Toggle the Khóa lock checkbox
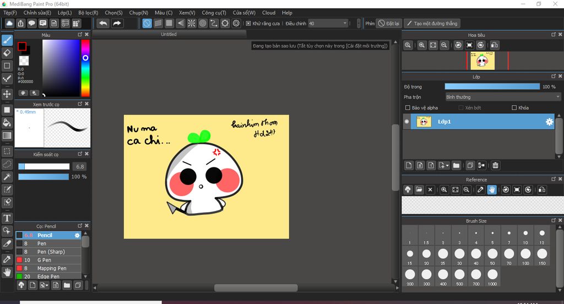This screenshot has width=564, height=304. tap(514, 108)
